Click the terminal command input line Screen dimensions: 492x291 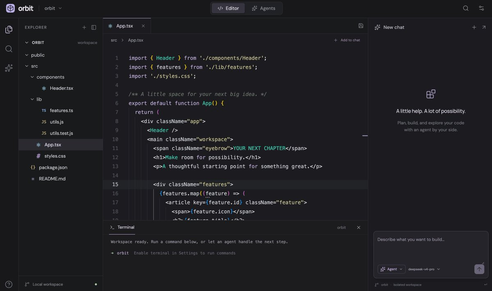coord(185,253)
